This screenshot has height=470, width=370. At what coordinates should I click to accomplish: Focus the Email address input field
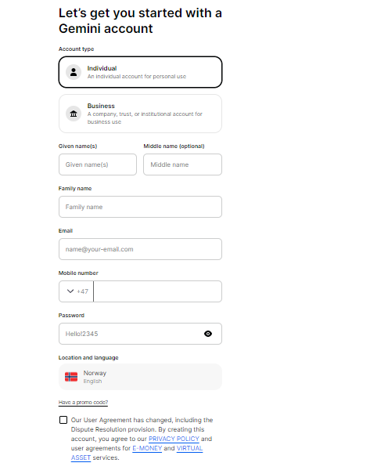[140, 249]
